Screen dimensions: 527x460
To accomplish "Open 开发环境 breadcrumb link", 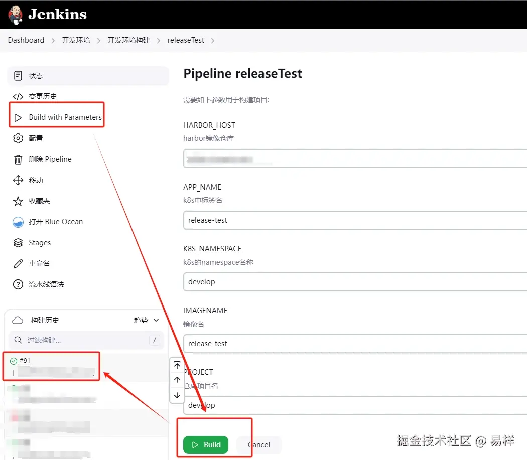I will [x=76, y=40].
